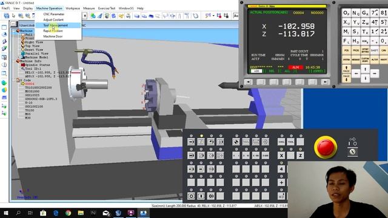The width and height of the screenshot is (388, 218).
Task: Turn the program protect key switch
Action: point(353,151)
